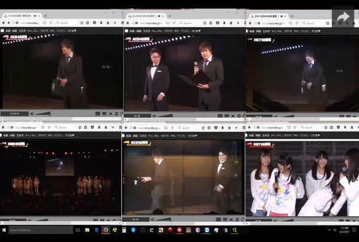Open Downloads arrow in the NMB48 window toolbar
The image size is (359, 242).
click(x=99, y=127)
